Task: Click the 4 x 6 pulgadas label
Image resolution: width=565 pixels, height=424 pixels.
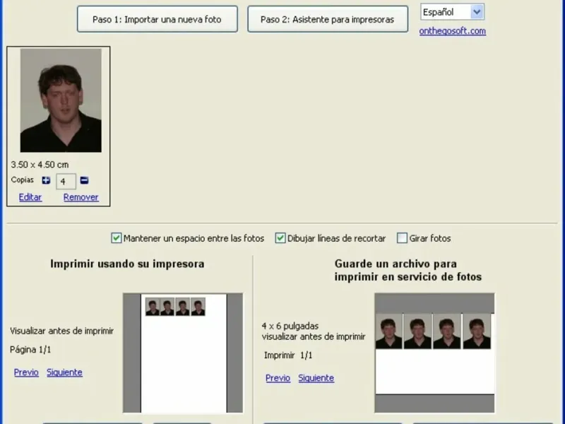Action: (290, 326)
